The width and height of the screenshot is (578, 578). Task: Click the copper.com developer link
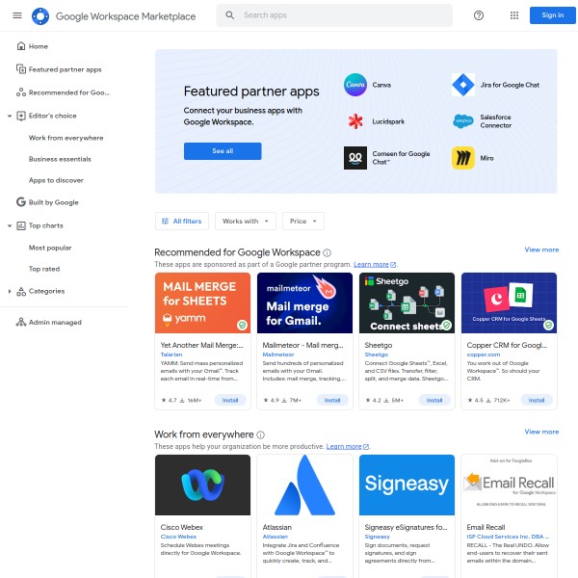point(484,355)
